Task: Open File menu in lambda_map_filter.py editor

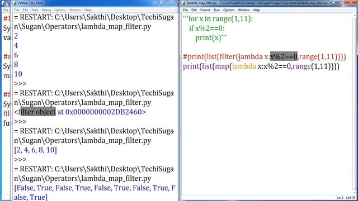Action: (185, 10)
